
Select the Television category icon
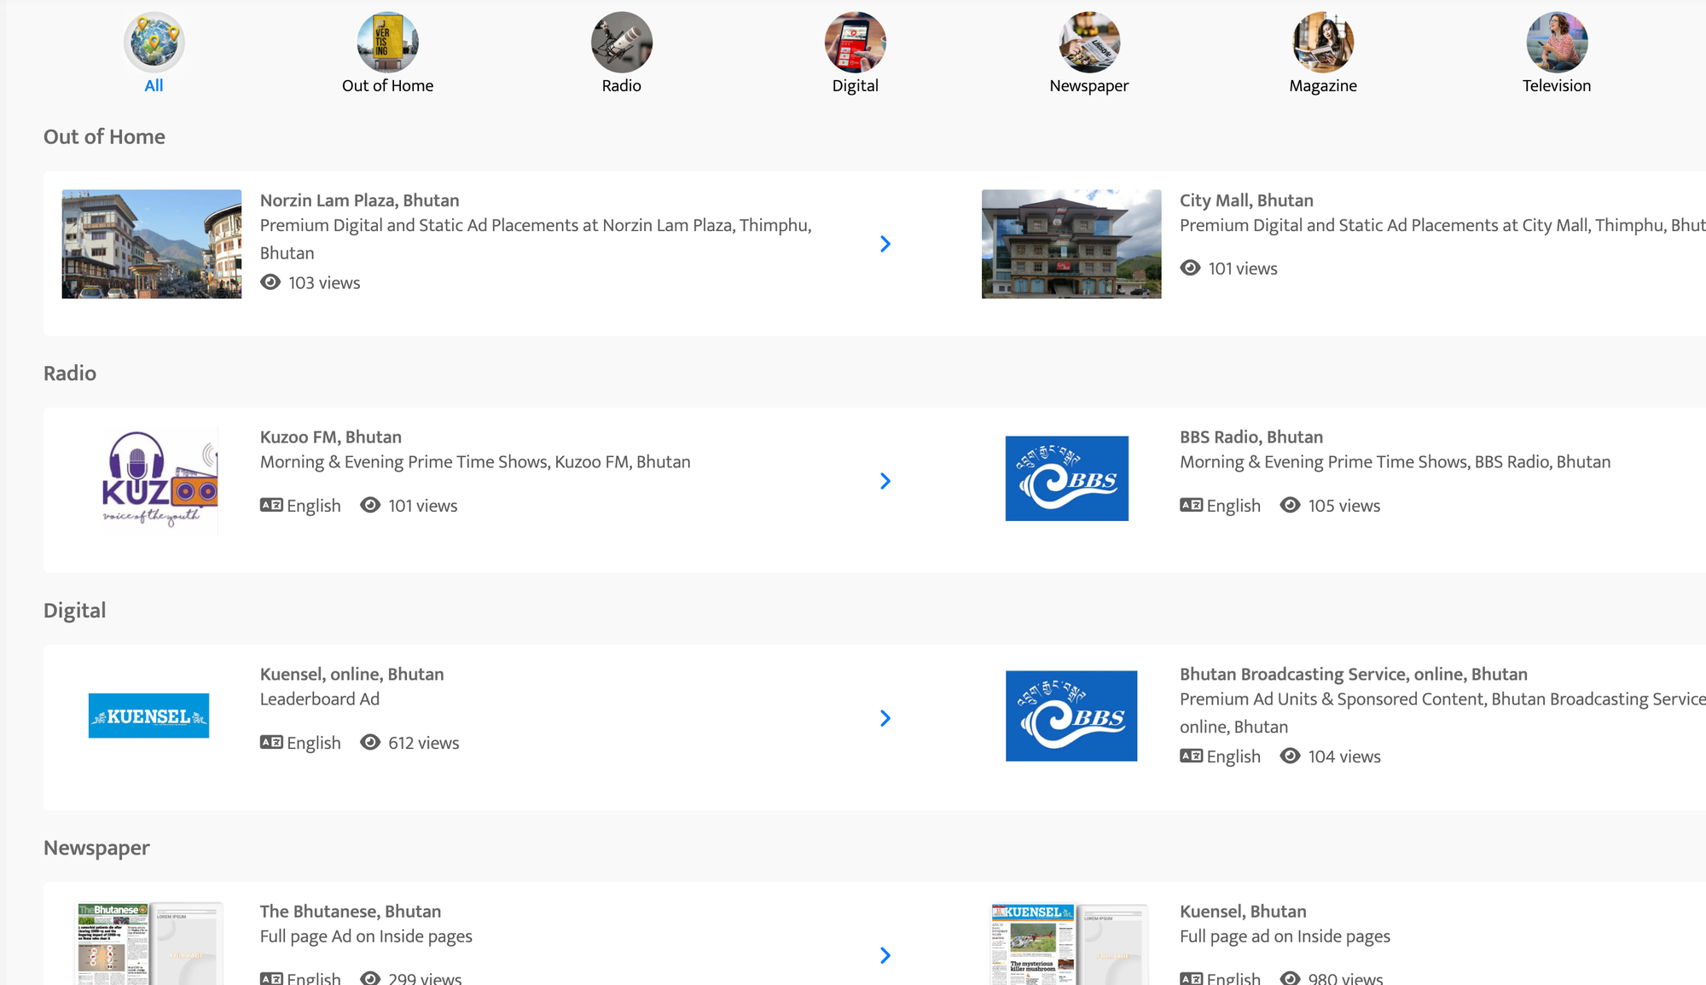(1557, 42)
